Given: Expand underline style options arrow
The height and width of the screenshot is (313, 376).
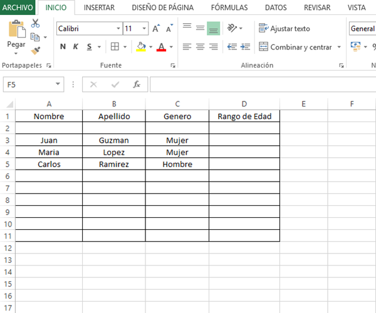Looking at the screenshot, I should pos(99,47).
